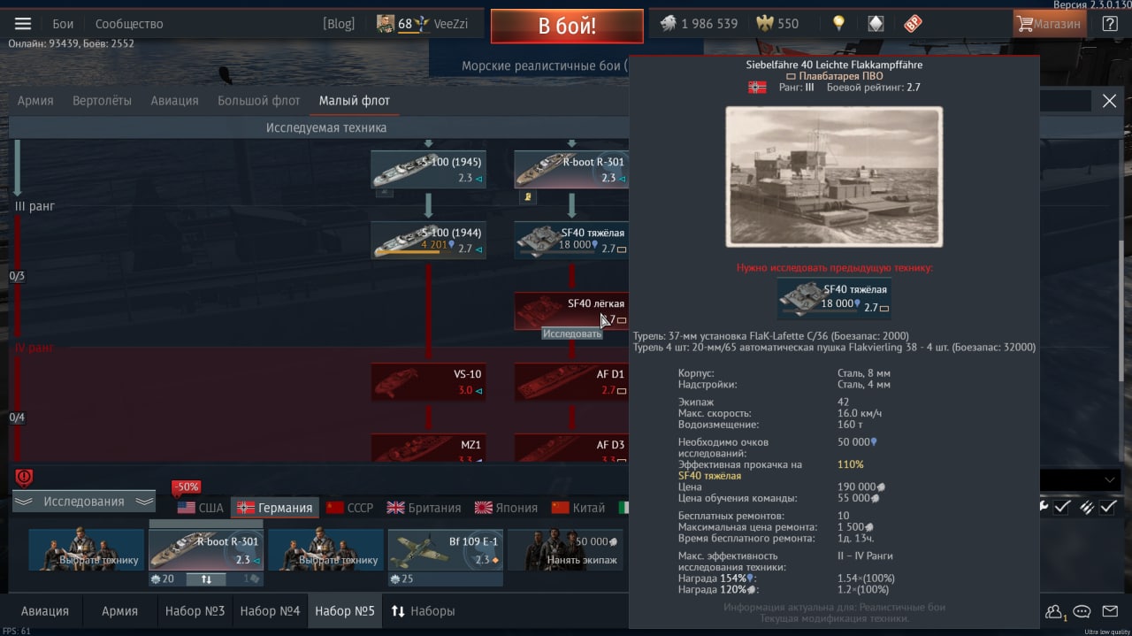This screenshot has height=636, width=1132.
Task: Open the Магазин shop button
Action: click(1049, 24)
